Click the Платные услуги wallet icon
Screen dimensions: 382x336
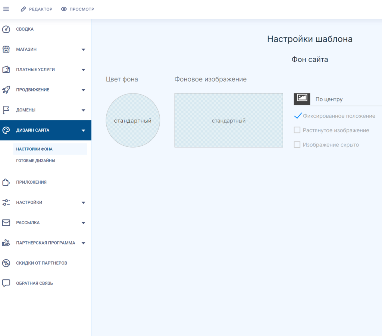[6, 70]
